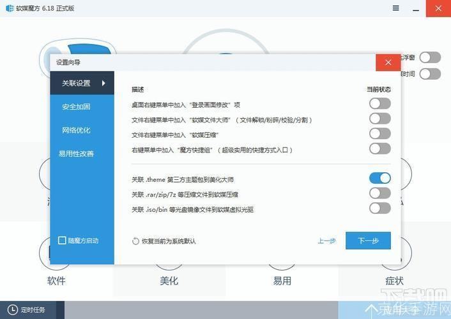Switch to 网络优化 section
This screenshot has height=319, width=451.
point(76,130)
